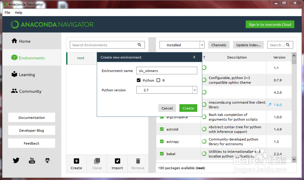Click the Search Environments field
Viewport: 304px width, 180px height.
[107, 45]
